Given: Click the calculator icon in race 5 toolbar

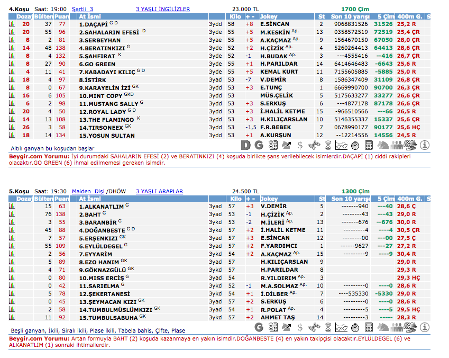Looking at the screenshot, I should click(x=369, y=327).
